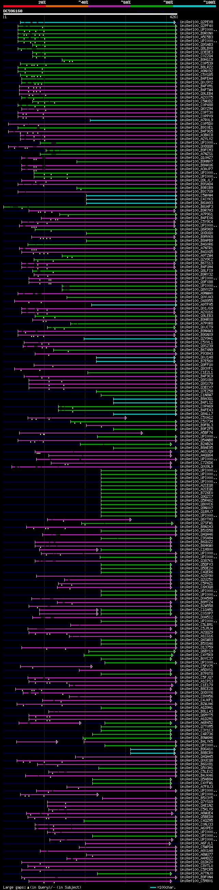The image size is (219, 890).
Task: Select the UniRef100_A7P9G1 label
Action: click(196, 215)
